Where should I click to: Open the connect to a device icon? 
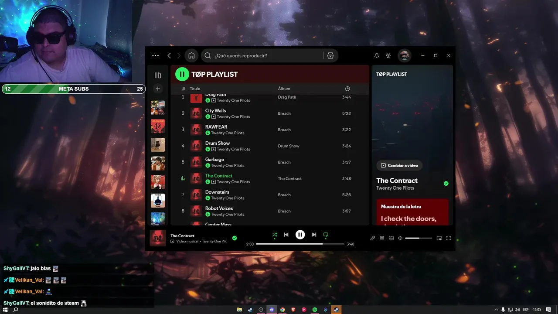pyautogui.click(x=391, y=238)
